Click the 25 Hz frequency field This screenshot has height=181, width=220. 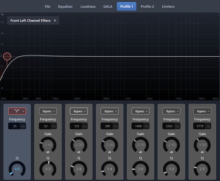[17, 126]
